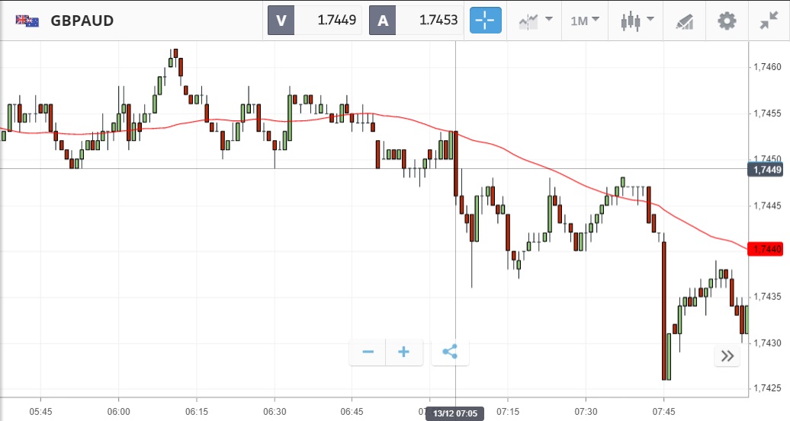The height and width of the screenshot is (421, 790).
Task: Expand the 1M timeframe dropdown
Action: tap(585, 21)
